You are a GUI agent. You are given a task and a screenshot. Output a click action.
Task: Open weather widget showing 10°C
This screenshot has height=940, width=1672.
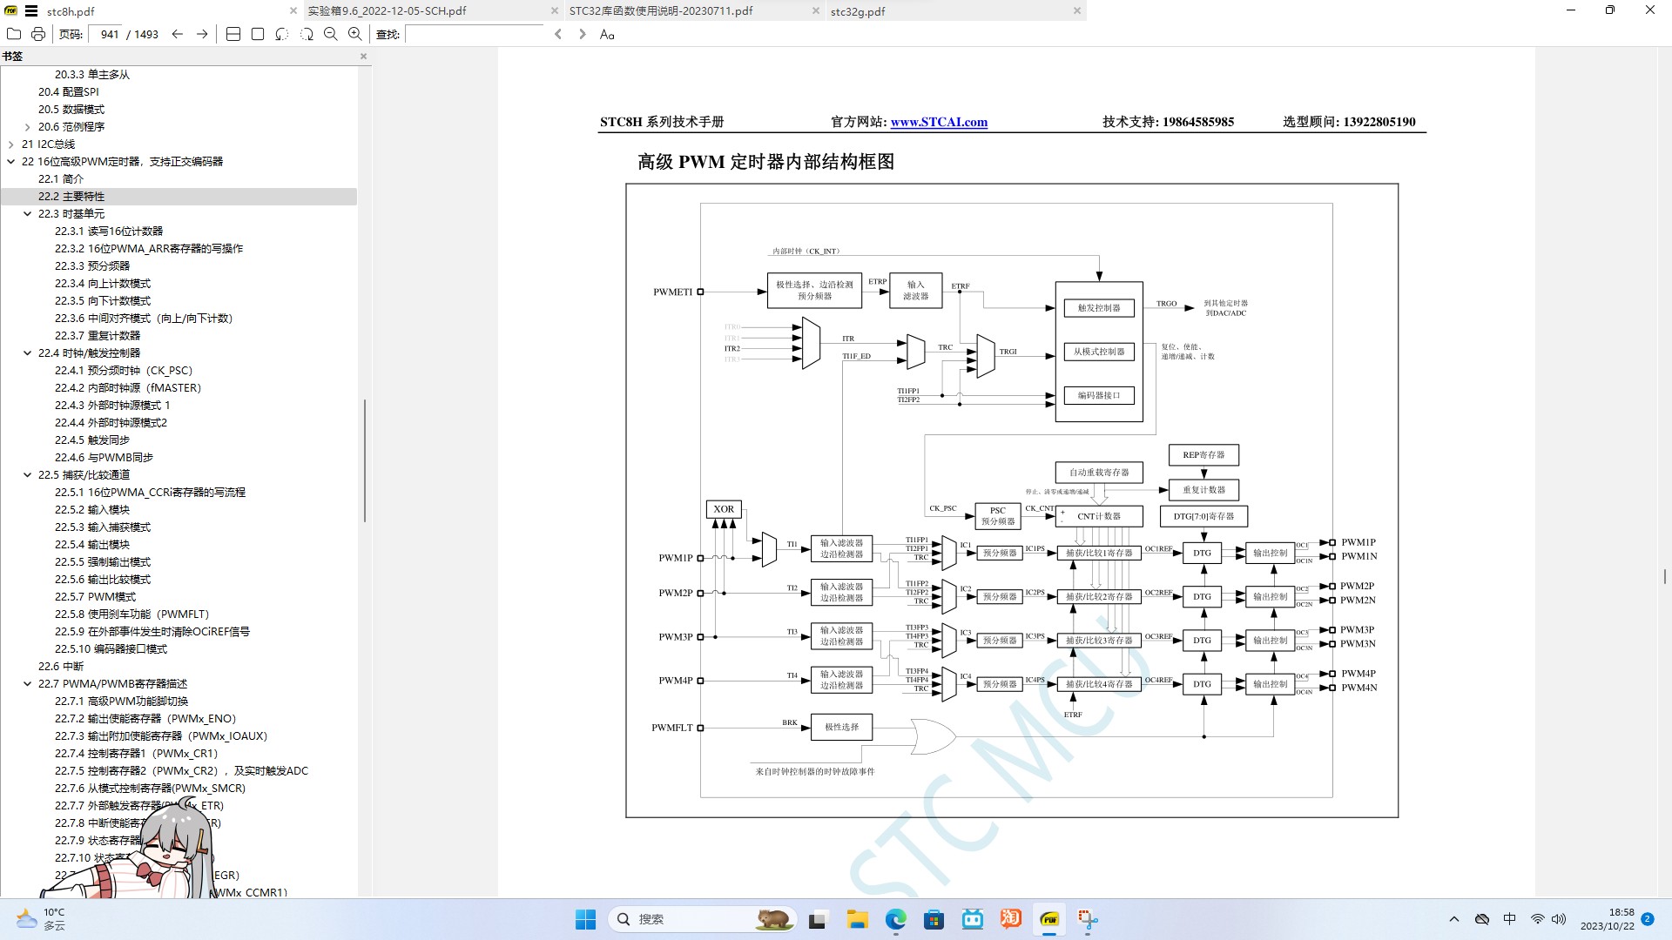click(x=41, y=919)
